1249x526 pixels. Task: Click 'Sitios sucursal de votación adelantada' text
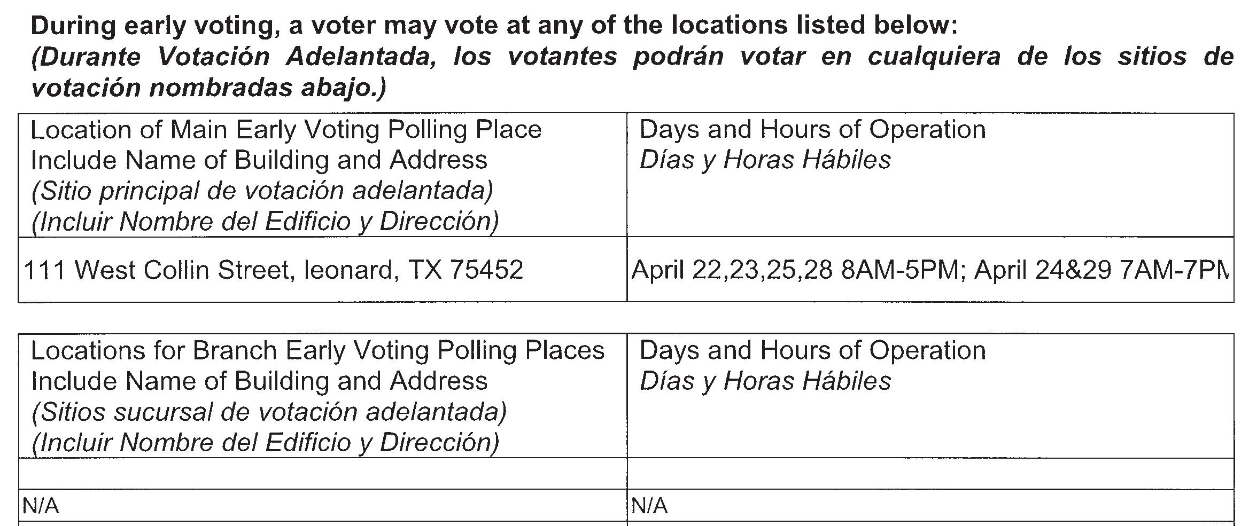coord(269,412)
